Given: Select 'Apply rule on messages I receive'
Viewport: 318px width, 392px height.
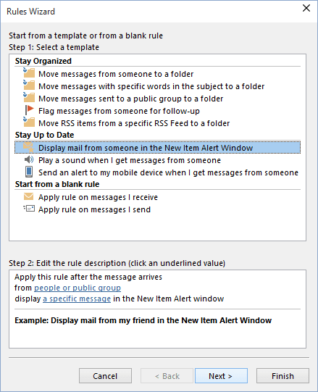Looking at the screenshot, I should (x=98, y=197).
